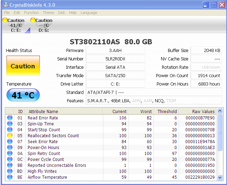The image size is (227, 185).
Task: Click raw value 000000B7FE90
Action: 200,118
